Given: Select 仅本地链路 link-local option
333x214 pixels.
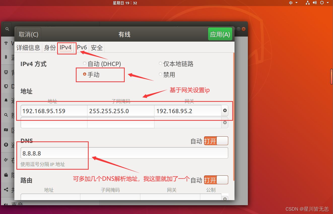Looking at the screenshot, I should [176, 64].
